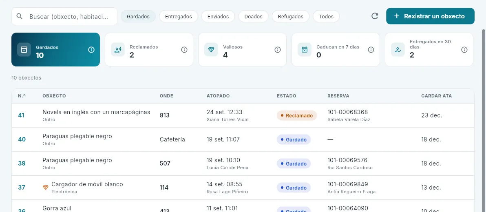The height and width of the screenshot is (212, 486).
Task: Open the Gardados summary card
Action: pyautogui.click(x=56, y=50)
